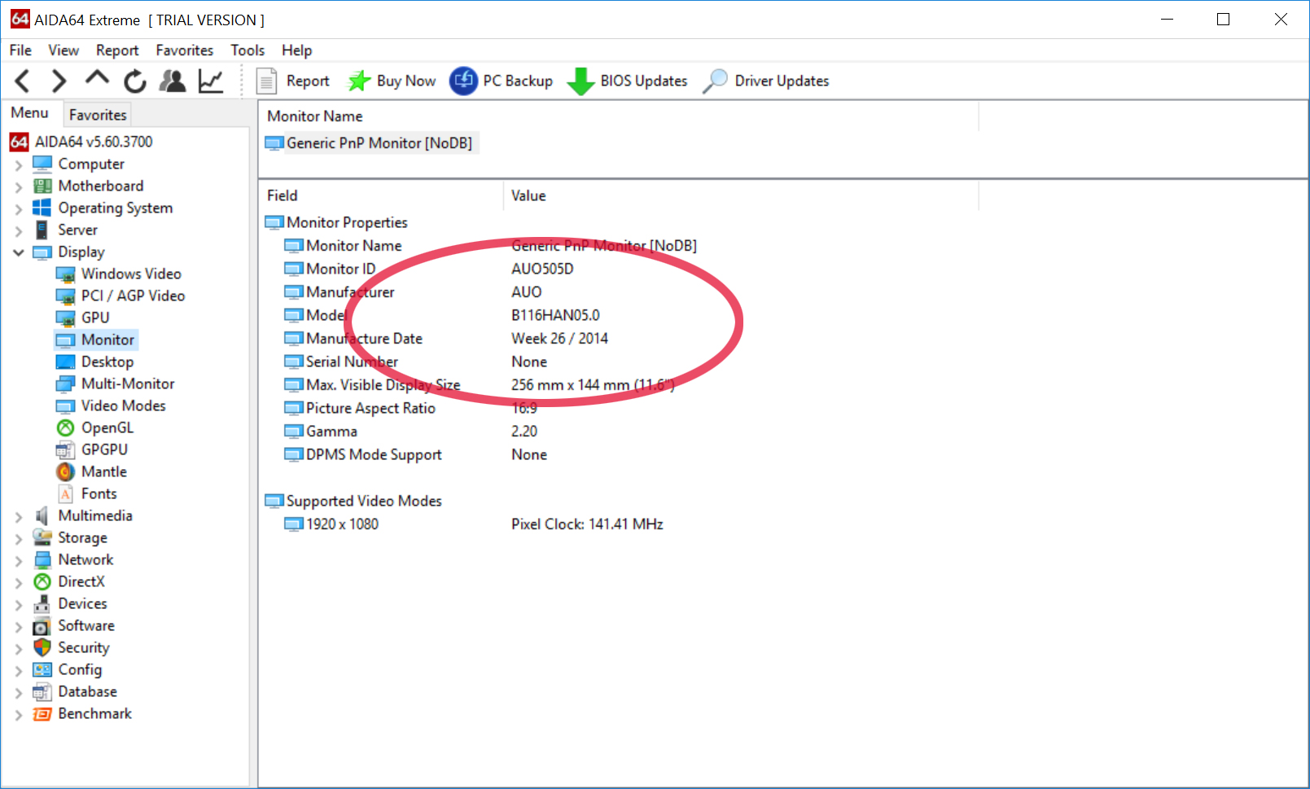The width and height of the screenshot is (1310, 789).
Task: Click the Operating System Windows icon
Action: (x=42, y=208)
